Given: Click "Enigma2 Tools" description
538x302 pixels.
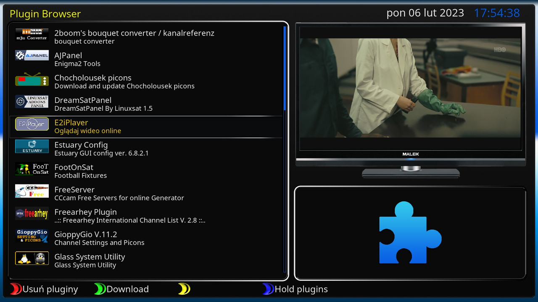Looking at the screenshot, I should click(x=77, y=64).
